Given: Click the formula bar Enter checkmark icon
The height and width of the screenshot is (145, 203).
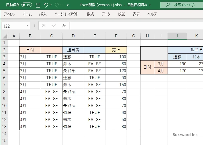Looking at the screenshot, I should pyautogui.click(x=54, y=25).
